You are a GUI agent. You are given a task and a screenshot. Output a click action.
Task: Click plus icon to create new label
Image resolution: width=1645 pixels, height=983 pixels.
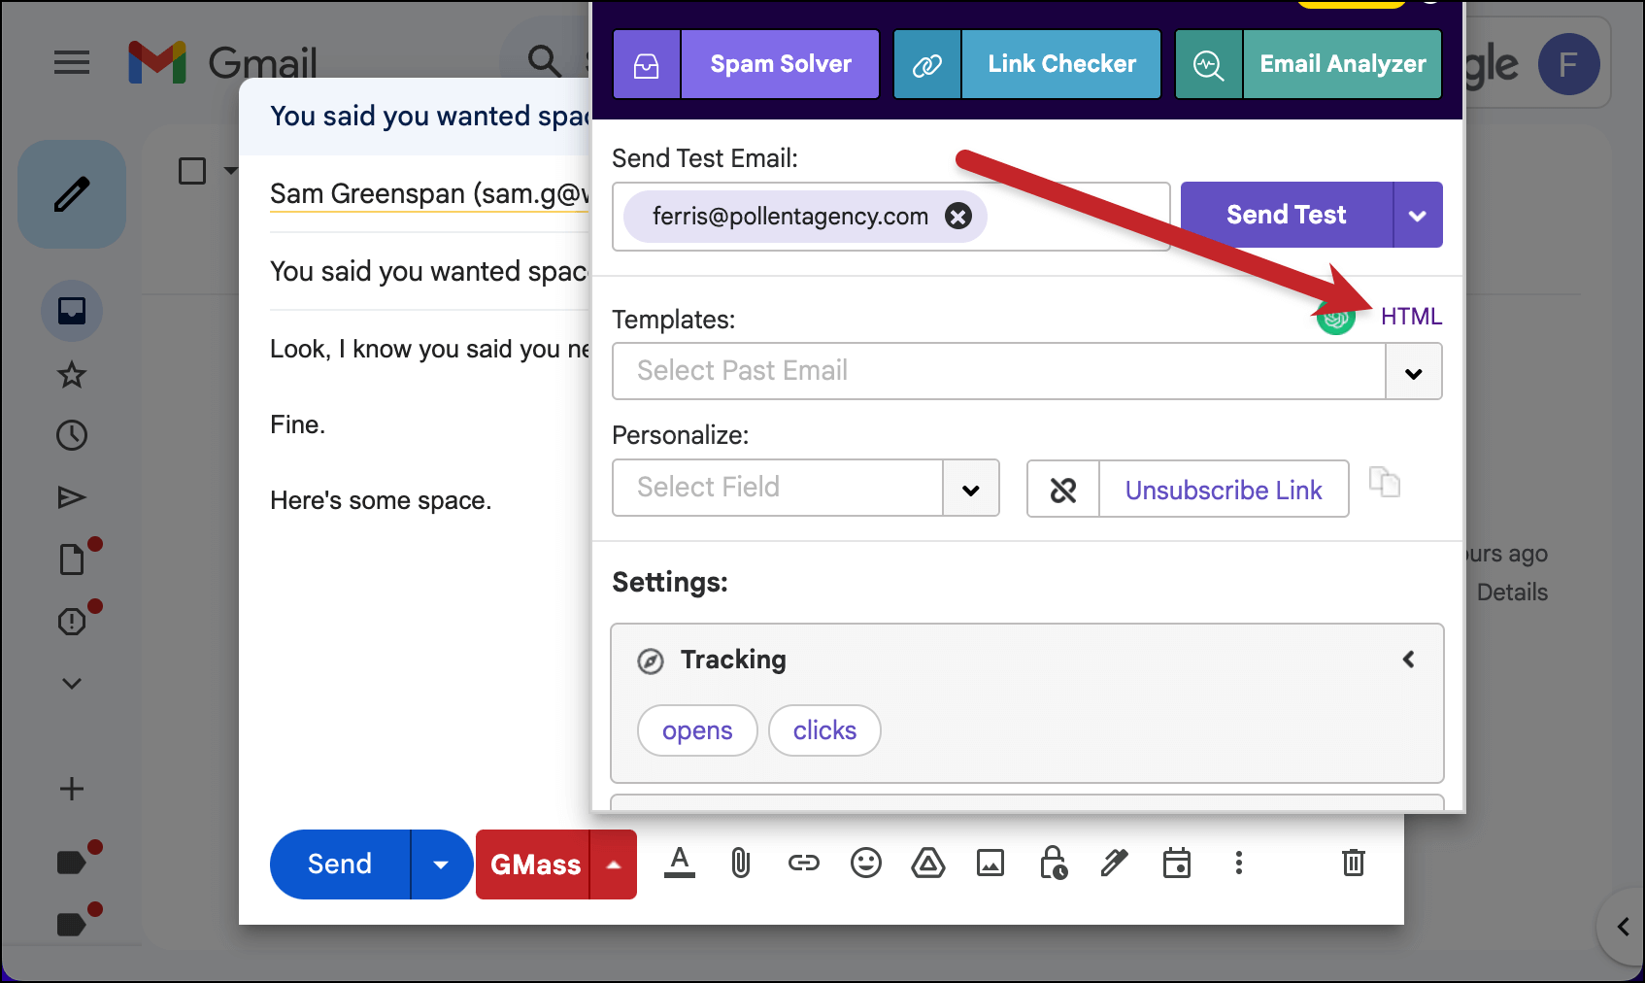tap(72, 789)
